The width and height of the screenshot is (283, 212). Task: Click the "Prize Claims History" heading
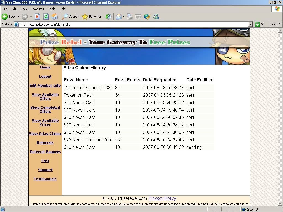85,68
